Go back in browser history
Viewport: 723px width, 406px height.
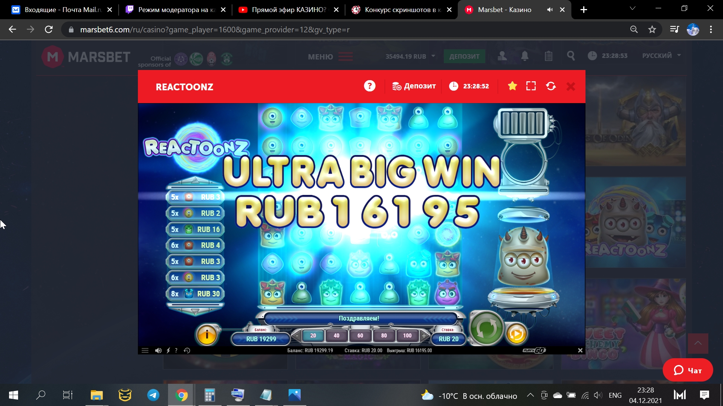[x=12, y=29]
